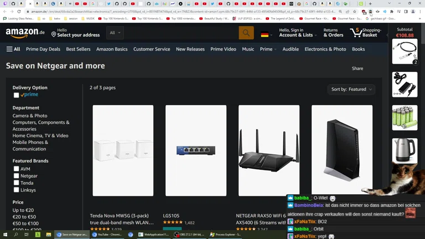Tick the Prime delivery checkbox
The image size is (425, 239).
16,95
